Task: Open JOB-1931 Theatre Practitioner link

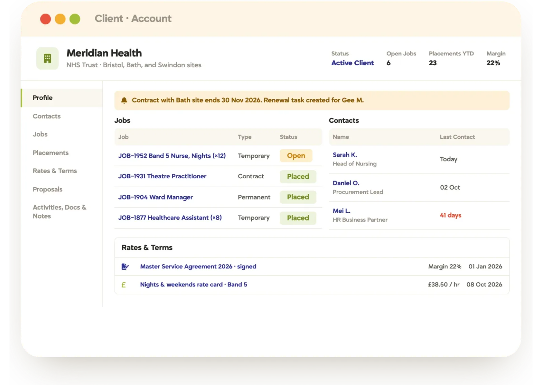Action: [x=162, y=176]
